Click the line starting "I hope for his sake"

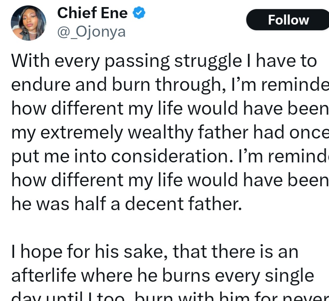pyautogui.click(x=155, y=252)
